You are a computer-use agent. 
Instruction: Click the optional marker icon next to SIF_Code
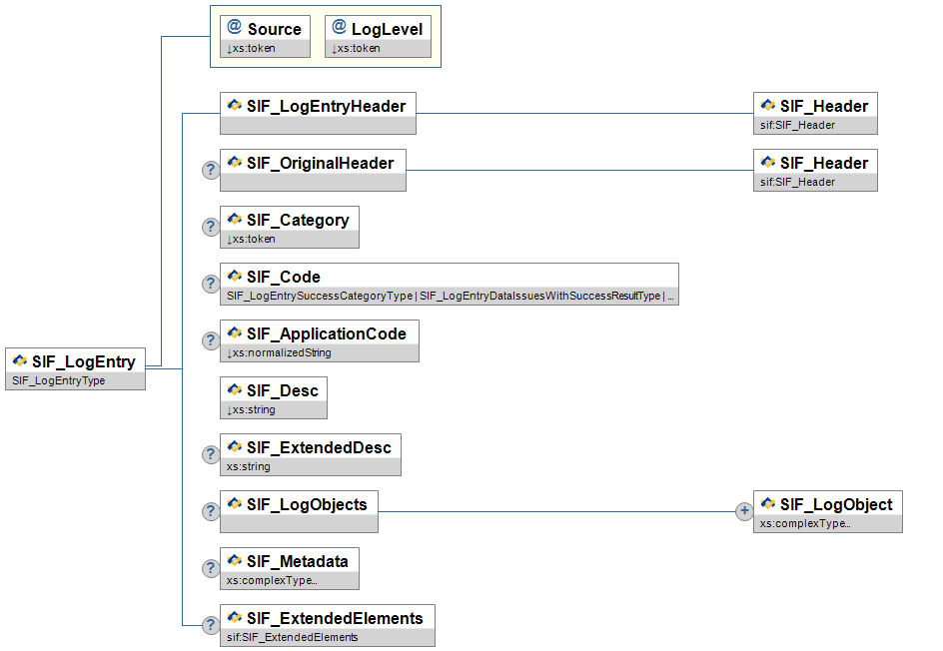coord(211,284)
